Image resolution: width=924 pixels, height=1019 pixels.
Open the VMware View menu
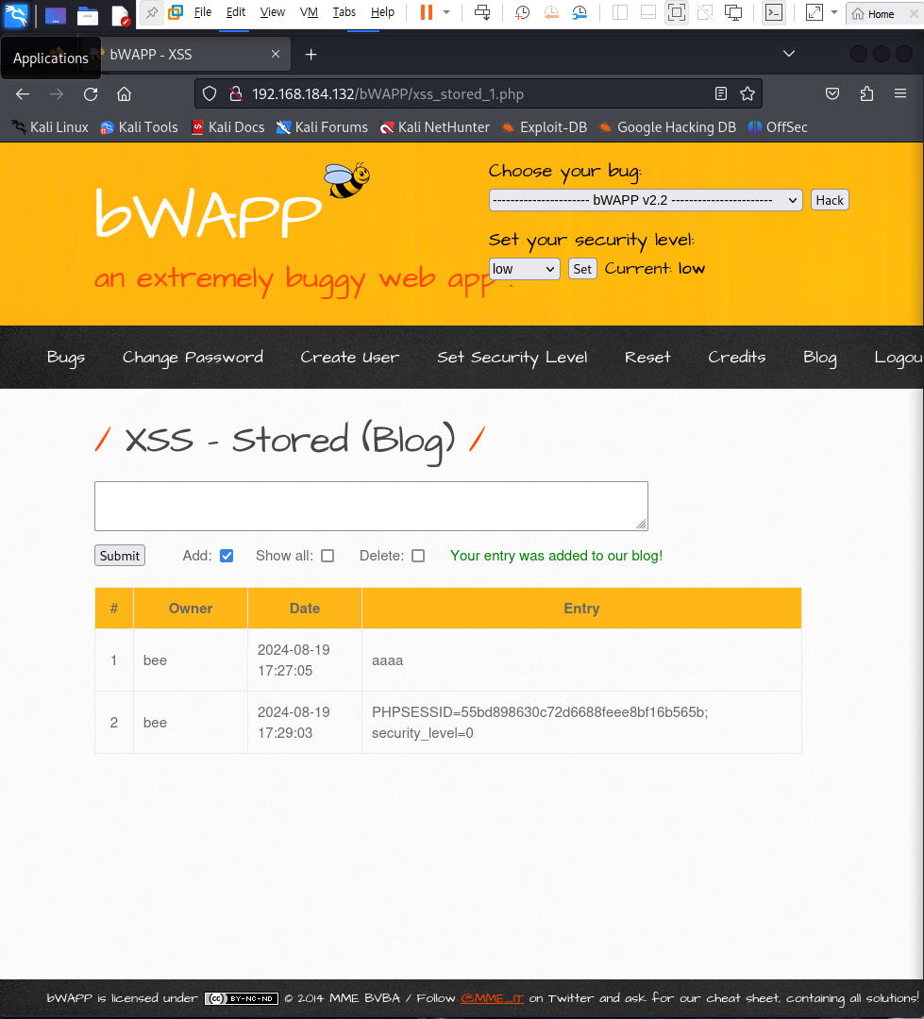click(273, 12)
